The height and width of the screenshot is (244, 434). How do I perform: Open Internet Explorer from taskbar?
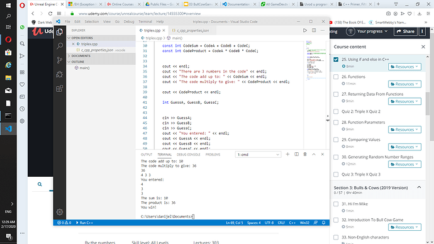tap(8, 65)
